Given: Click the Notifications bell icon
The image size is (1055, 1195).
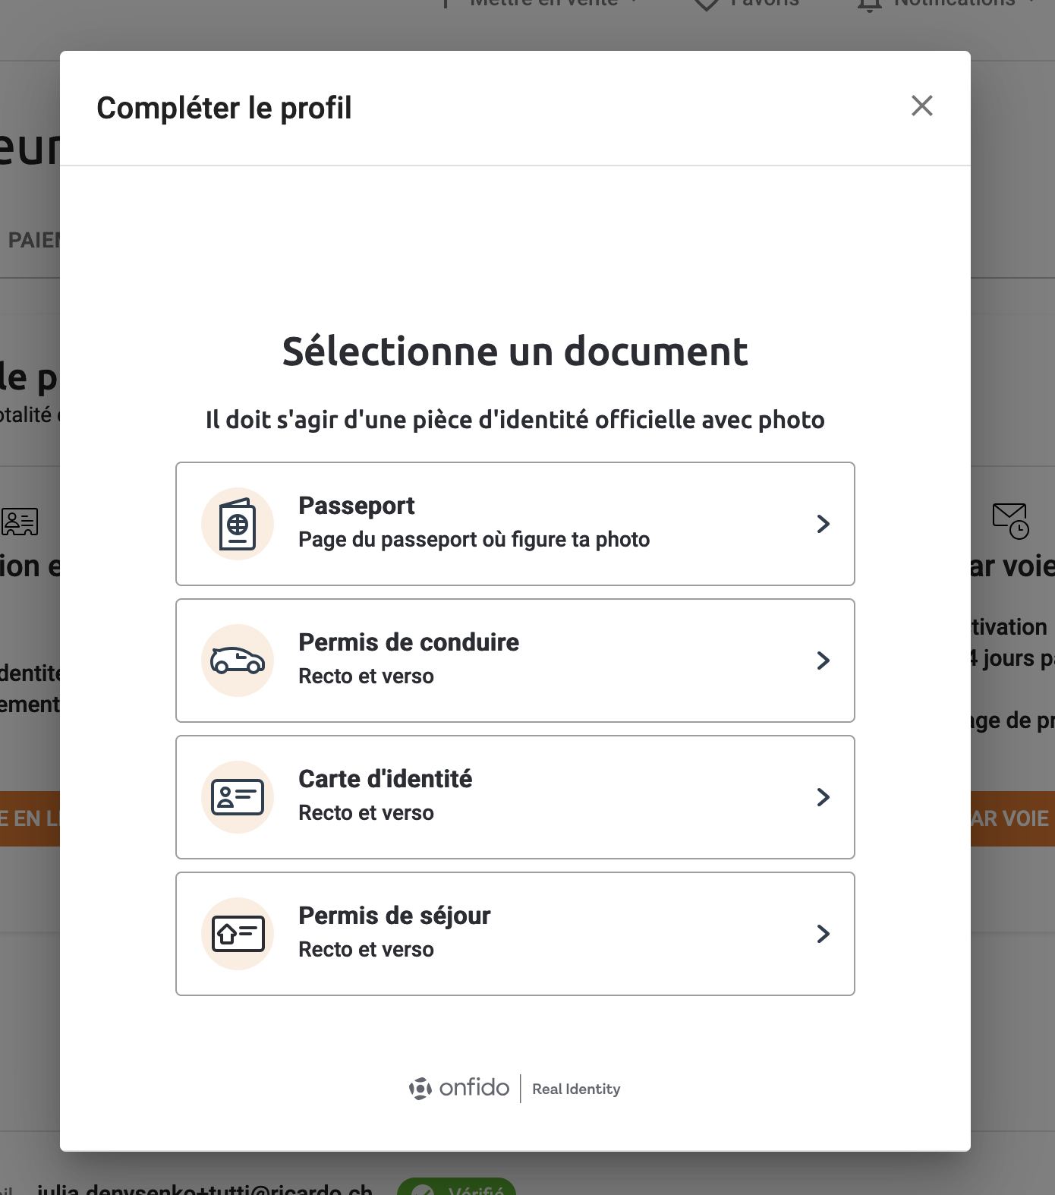Looking at the screenshot, I should tap(870, 5).
